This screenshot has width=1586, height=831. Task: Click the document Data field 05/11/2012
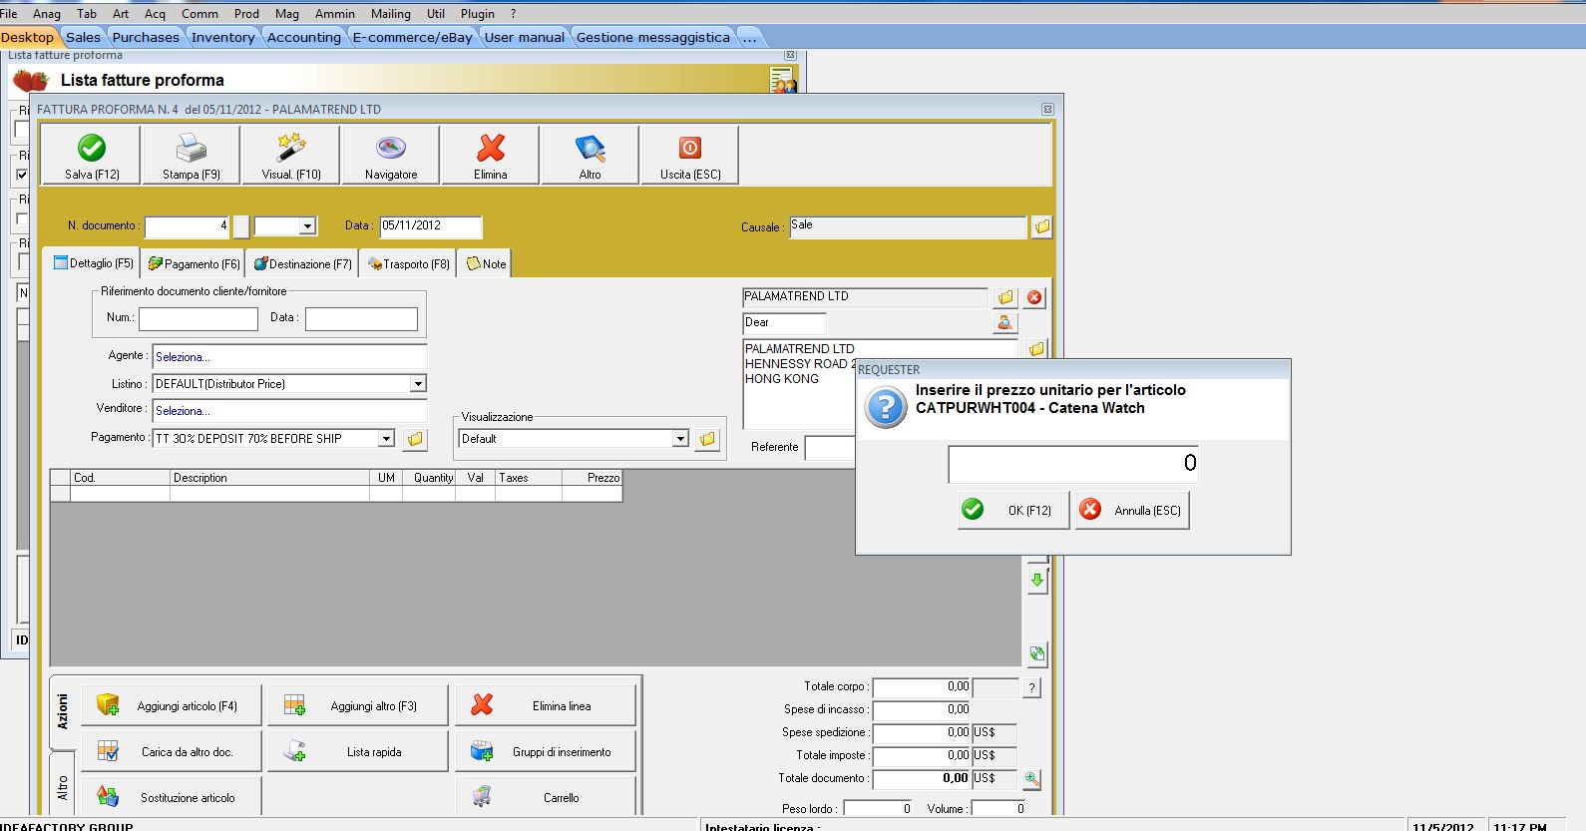[431, 226]
